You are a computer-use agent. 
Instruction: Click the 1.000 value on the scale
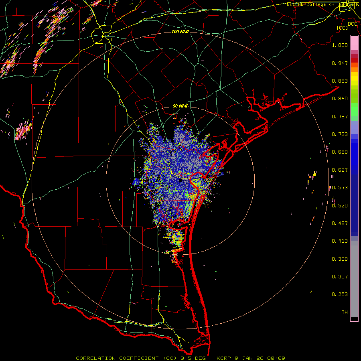340,45
